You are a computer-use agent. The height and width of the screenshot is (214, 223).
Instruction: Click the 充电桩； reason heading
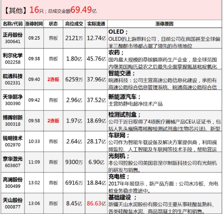(119, 177)
